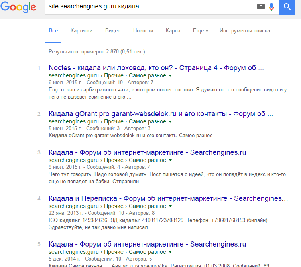Image resolution: width=301 pixels, height=267 pixels.
Task: Open Кидала gOrant.pro garant-websdelok.ru result
Action: [x=161, y=114]
